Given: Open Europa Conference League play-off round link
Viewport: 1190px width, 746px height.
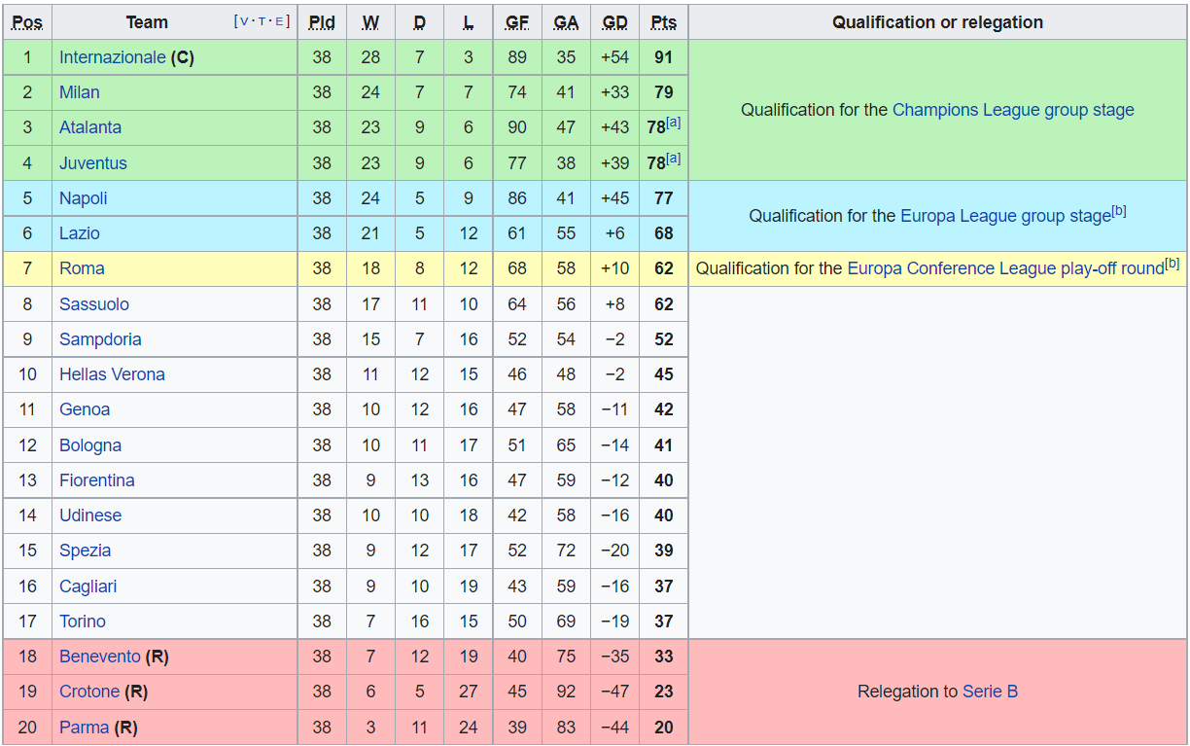Looking at the screenshot, I should (x=1004, y=268).
